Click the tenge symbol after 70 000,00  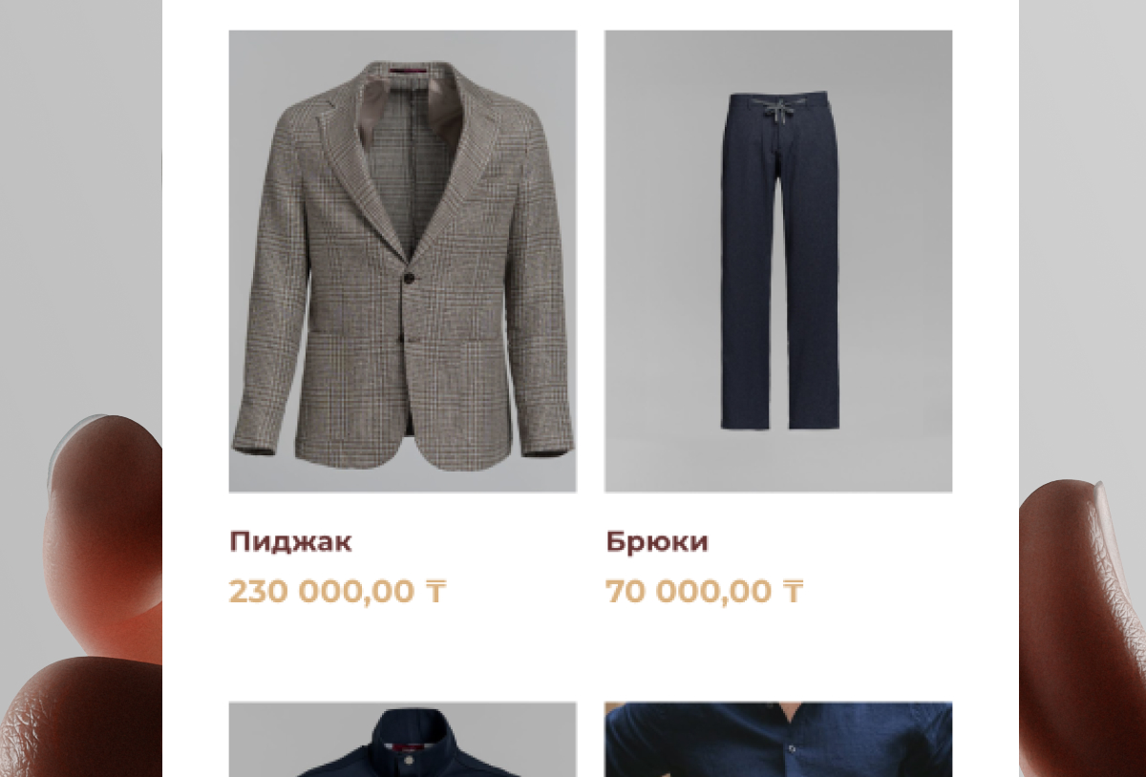[793, 592]
